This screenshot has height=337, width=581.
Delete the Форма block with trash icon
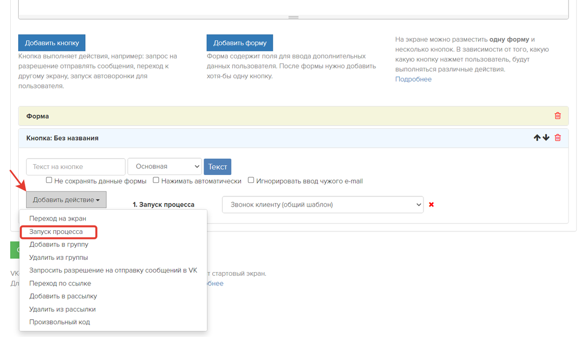coord(557,116)
